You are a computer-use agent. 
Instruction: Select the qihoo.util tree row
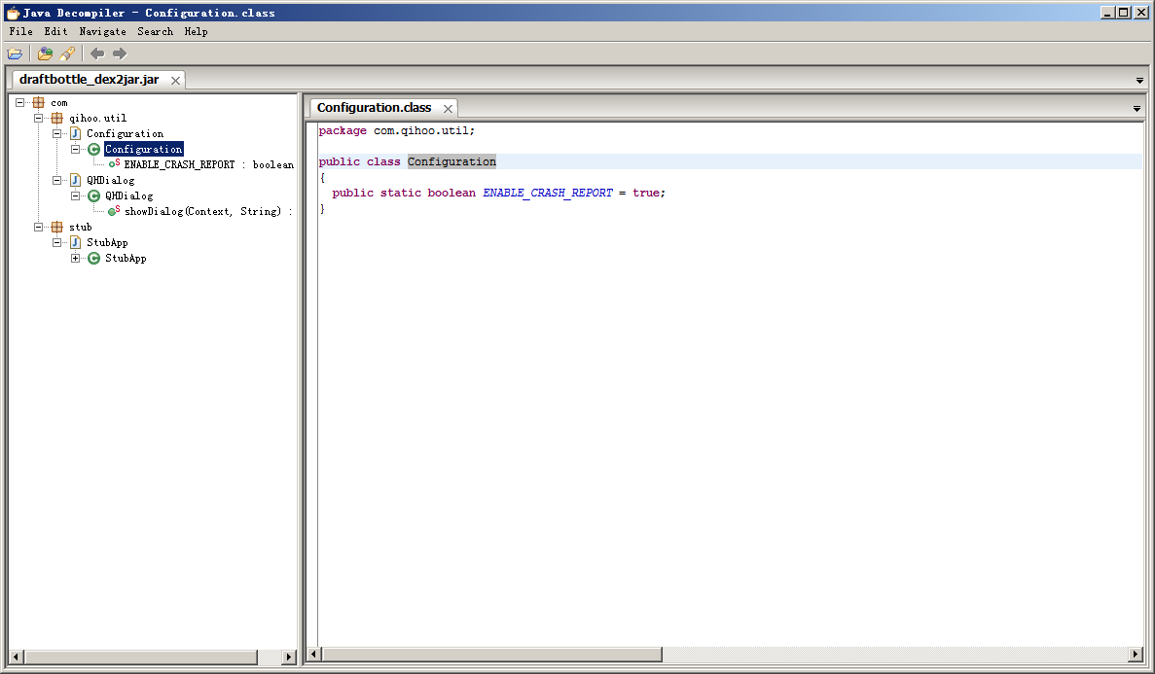click(98, 118)
